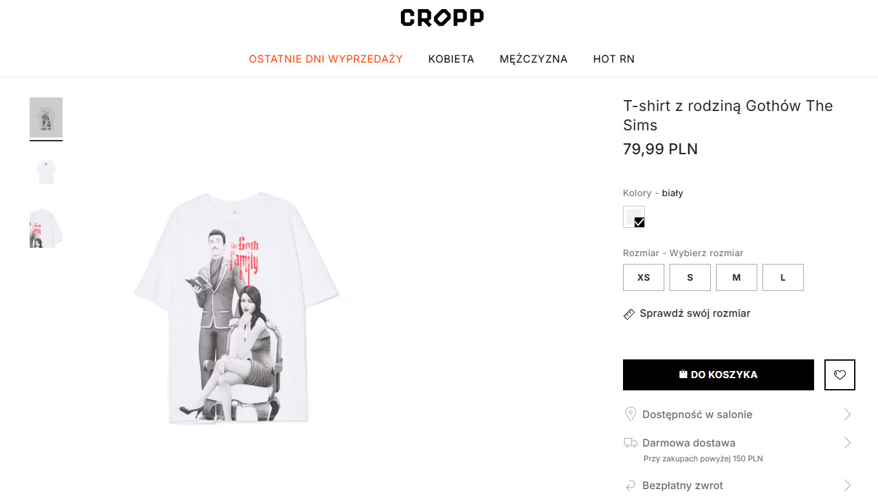Expand Dostępność w salonie chevron
This screenshot has width=878, height=502.
click(848, 414)
